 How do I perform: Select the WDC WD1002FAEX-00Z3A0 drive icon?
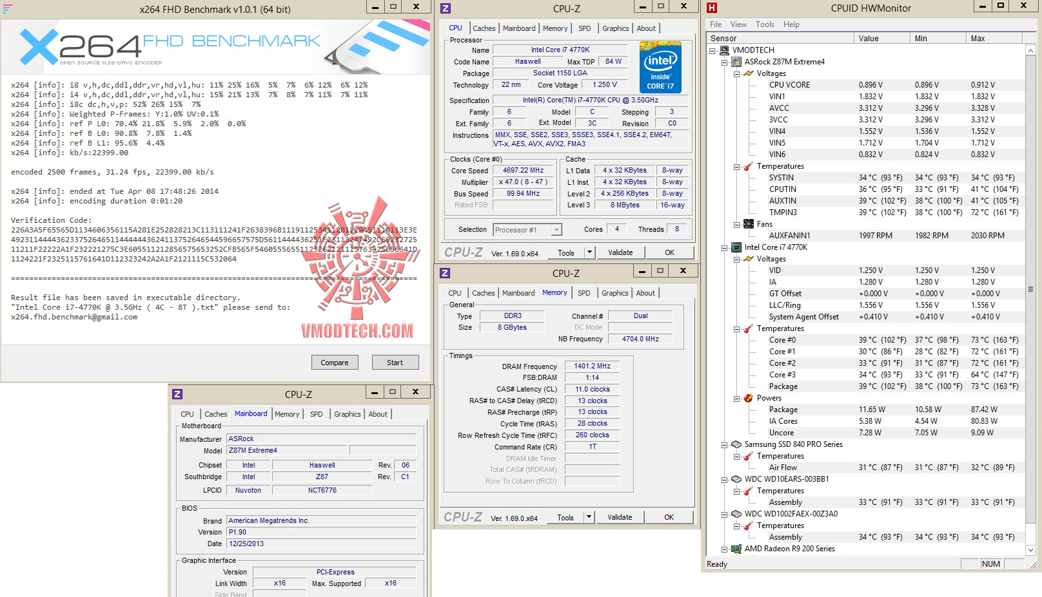tap(736, 514)
